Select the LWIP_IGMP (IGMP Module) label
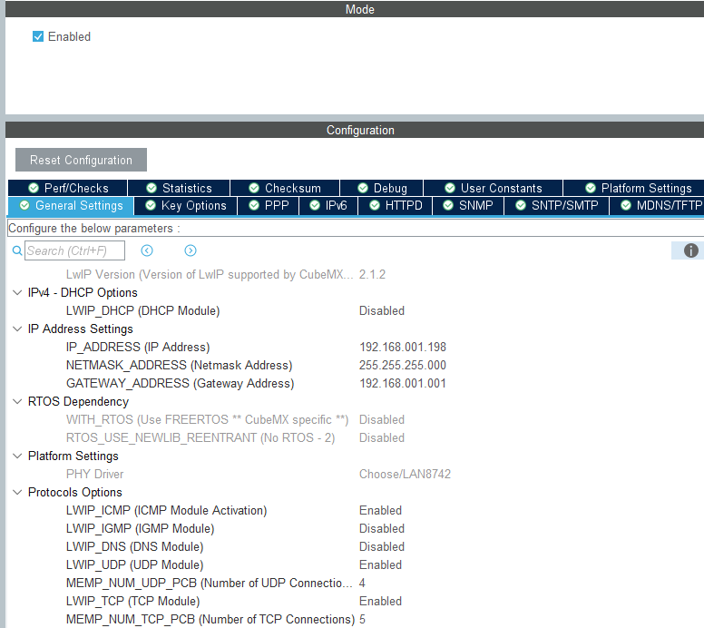The height and width of the screenshot is (628, 704). click(140, 528)
